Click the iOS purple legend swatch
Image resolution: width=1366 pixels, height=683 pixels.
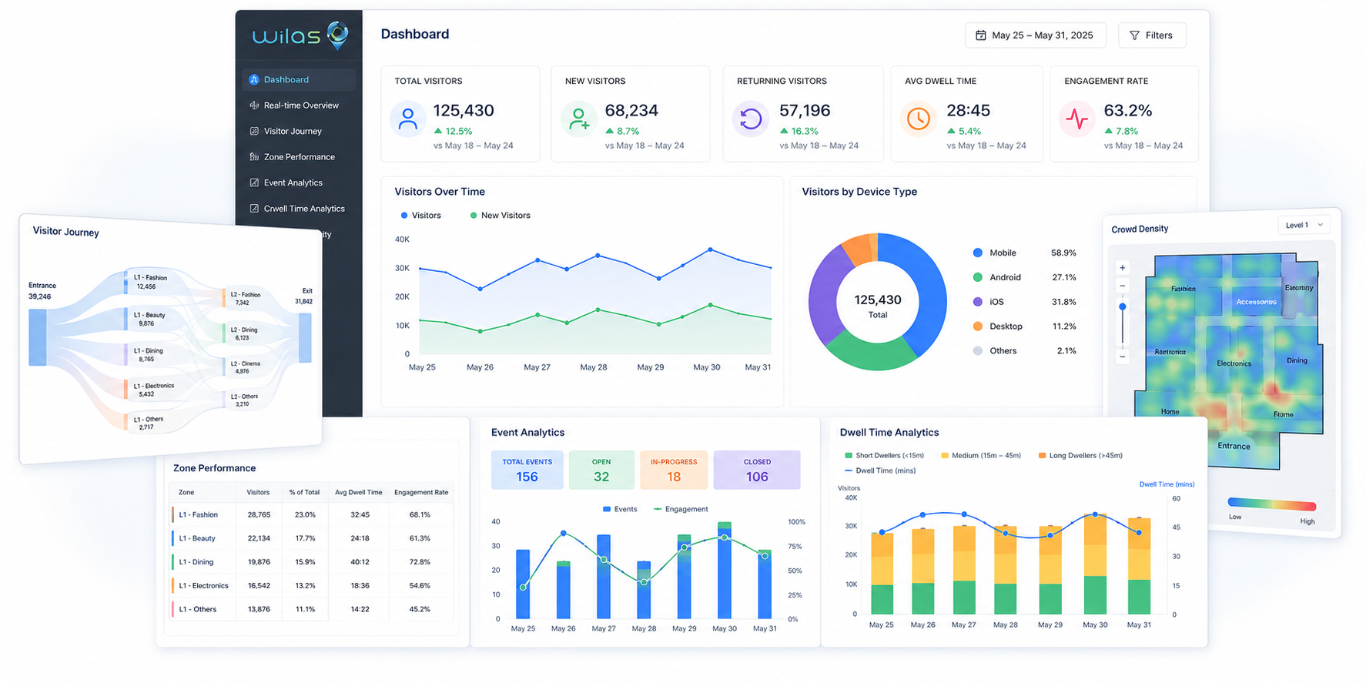pyautogui.click(x=978, y=302)
